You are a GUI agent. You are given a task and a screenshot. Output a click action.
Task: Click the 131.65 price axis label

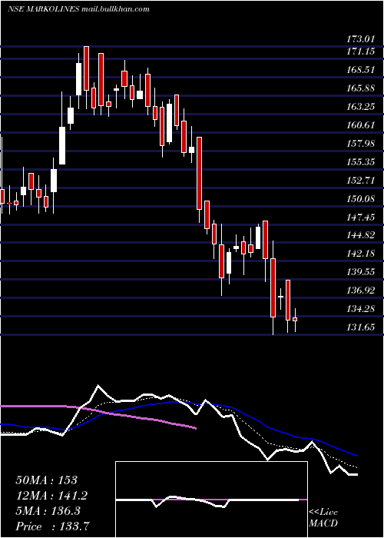(x=360, y=327)
